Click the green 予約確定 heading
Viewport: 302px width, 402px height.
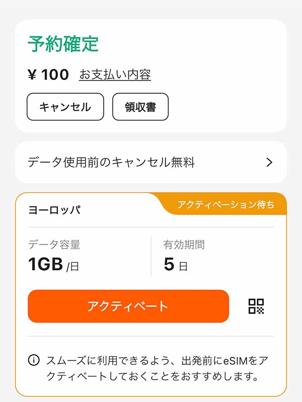coord(63,44)
